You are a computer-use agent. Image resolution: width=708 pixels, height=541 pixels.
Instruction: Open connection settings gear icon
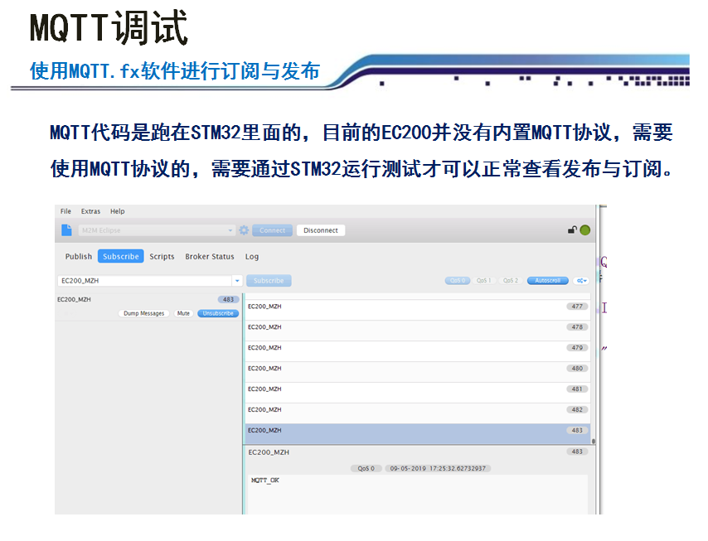pos(244,230)
